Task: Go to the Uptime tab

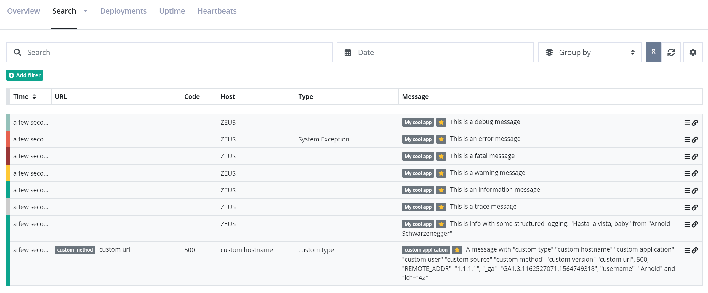Action: click(172, 11)
